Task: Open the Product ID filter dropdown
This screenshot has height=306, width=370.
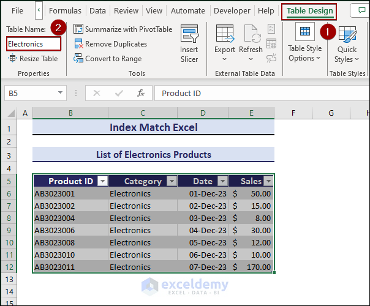Action: (102, 181)
